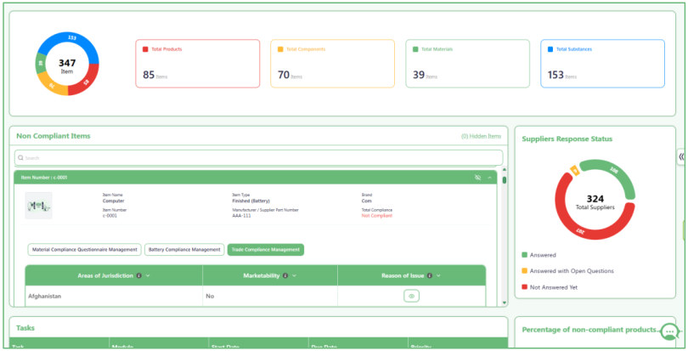This screenshot has width=688, height=351.
Task: Click the part number AAA-111
Action: tap(241, 216)
